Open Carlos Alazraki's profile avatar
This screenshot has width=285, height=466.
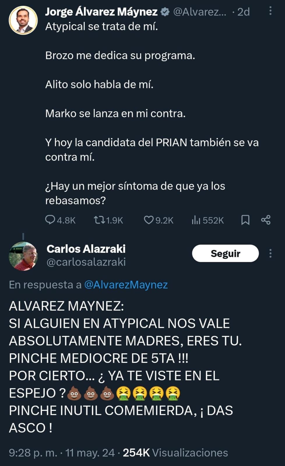tap(23, 256)
